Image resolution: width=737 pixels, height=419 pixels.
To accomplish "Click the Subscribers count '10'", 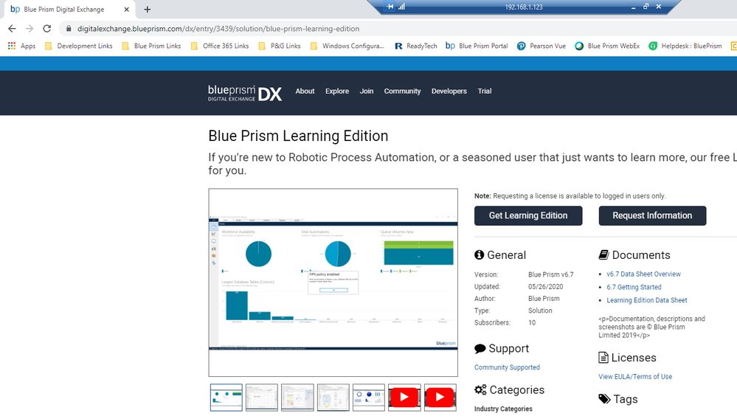I will [532, 322].
